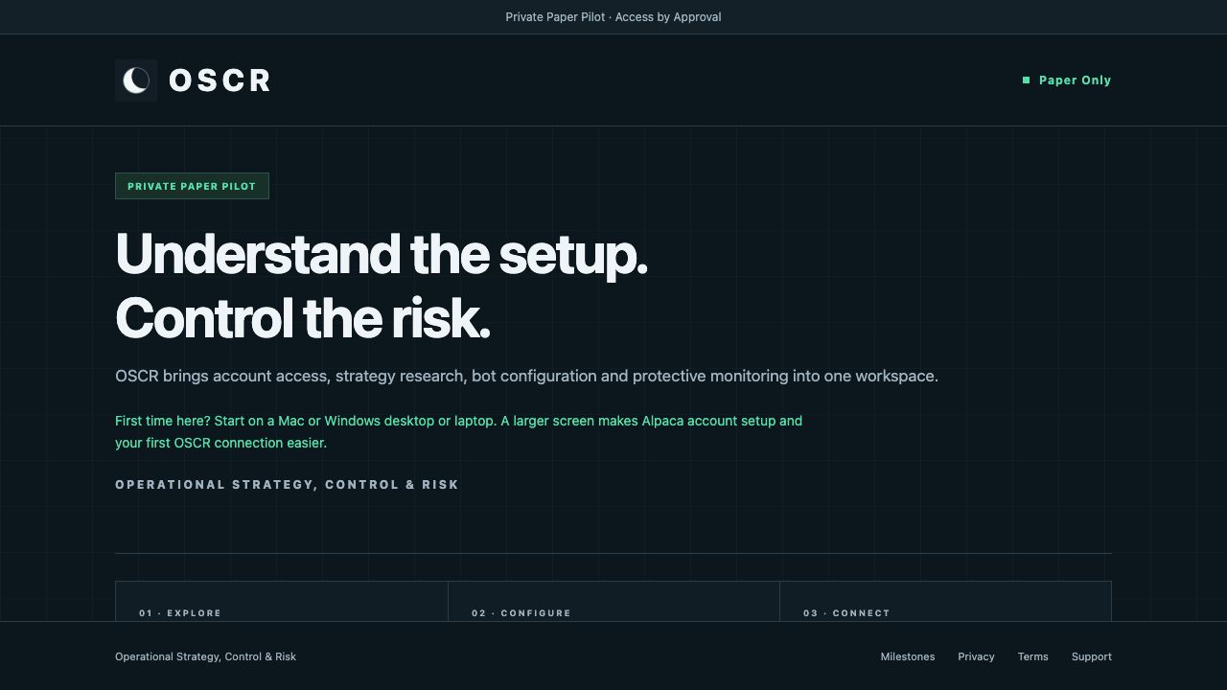Click the green First time here notice
The height and width of the screenshot is (690, 1227).
click(458, 431)
